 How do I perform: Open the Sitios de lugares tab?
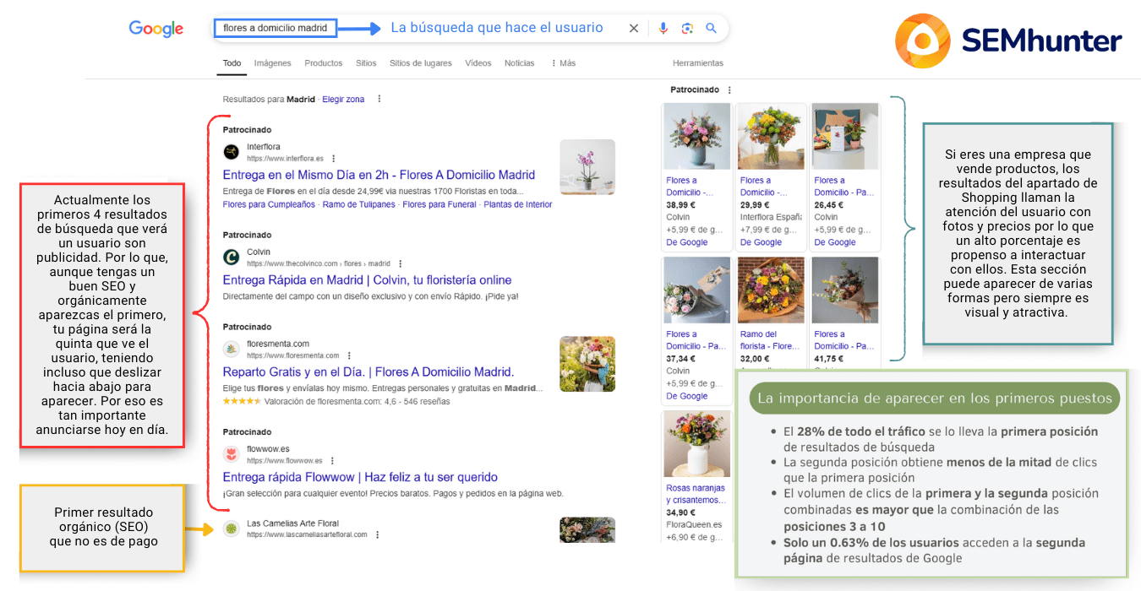pos(420,63)
